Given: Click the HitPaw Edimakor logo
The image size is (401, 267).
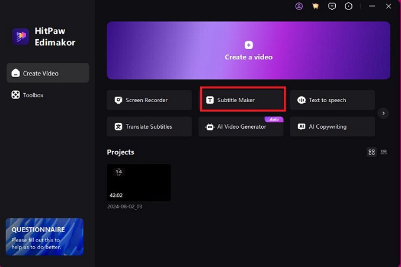Looking at the screenshot, I should tap(21, 37).
